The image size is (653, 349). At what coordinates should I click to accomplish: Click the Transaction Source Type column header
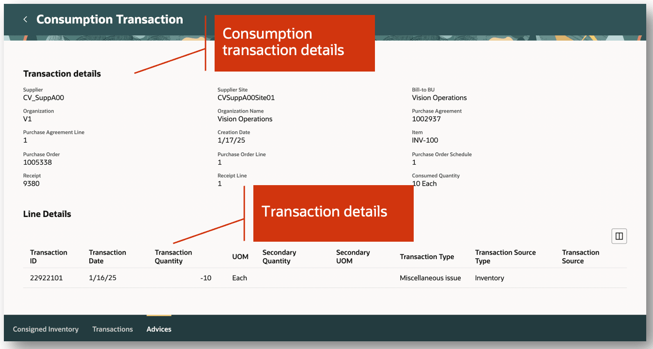pos(505,256)
